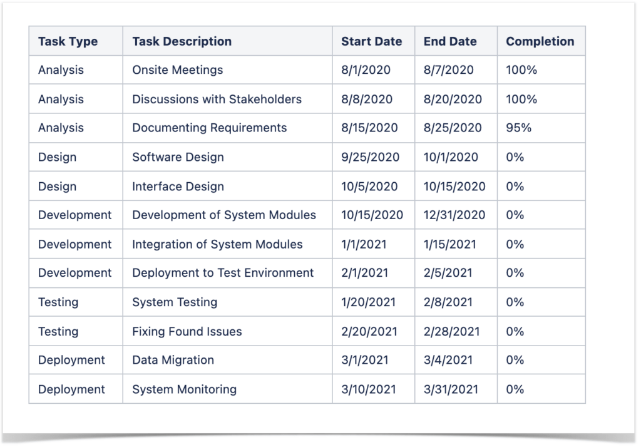
Task: Click the Start Date column header
Action: pyautogui.click(x=371, y=41)
